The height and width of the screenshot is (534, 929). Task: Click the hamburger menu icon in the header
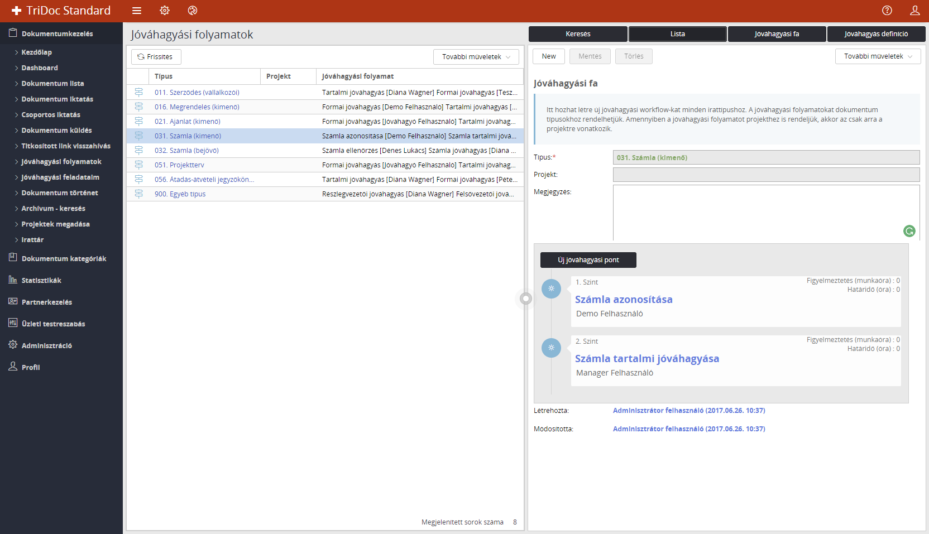click(137, 11)
